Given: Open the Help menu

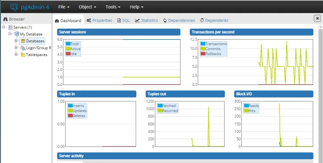Looking at the screenshot, I should (136, 7).
